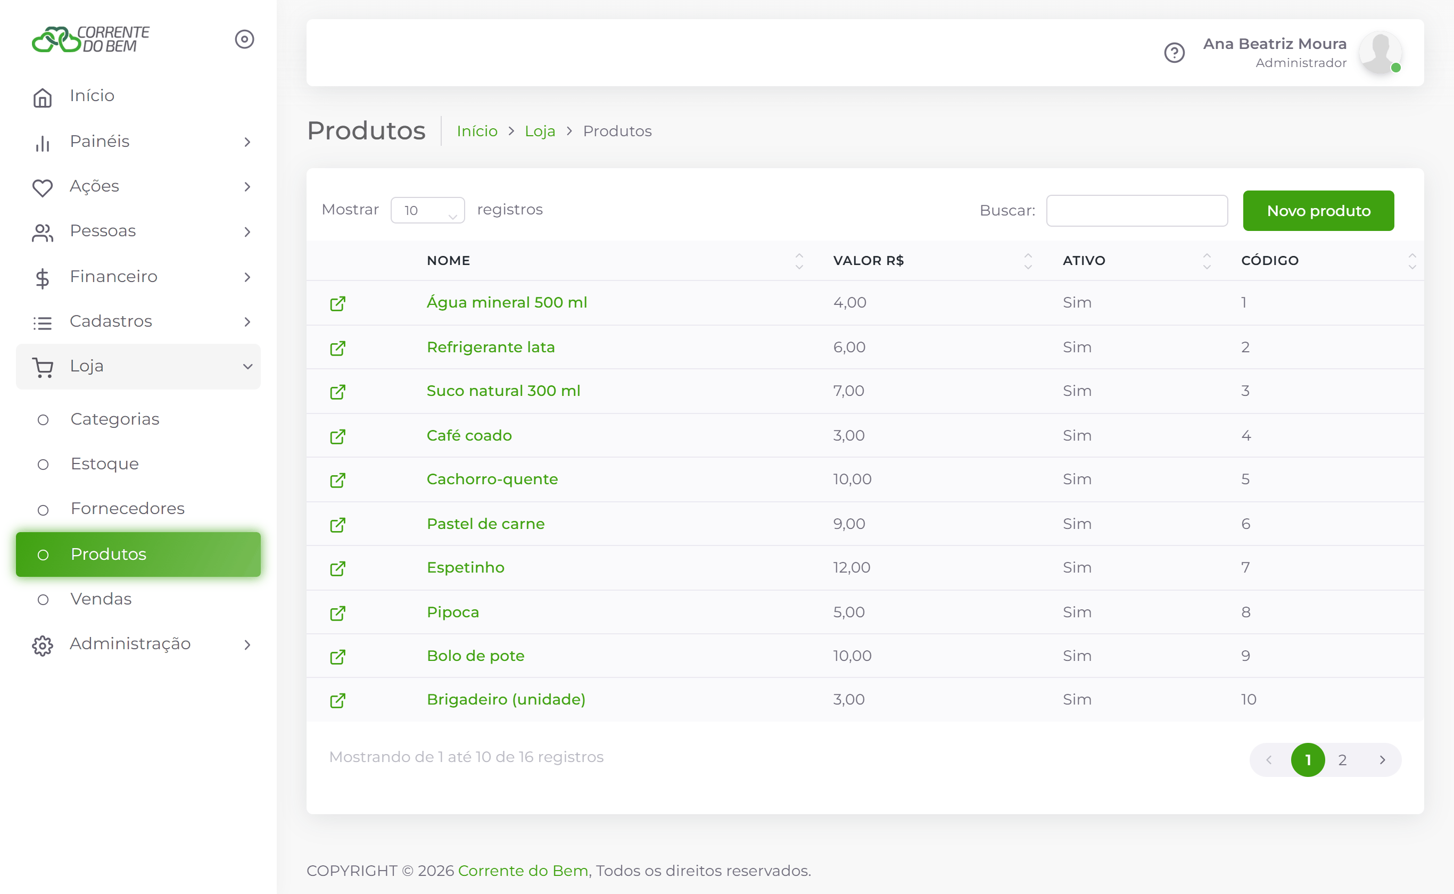Open the Mostrar registros count dropdown
Viewport: 1454px width, 894px height.
pos(427,210)
